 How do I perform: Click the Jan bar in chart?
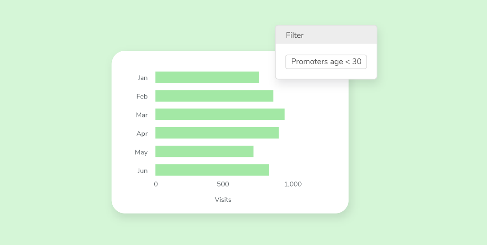(x=207, y=77)
